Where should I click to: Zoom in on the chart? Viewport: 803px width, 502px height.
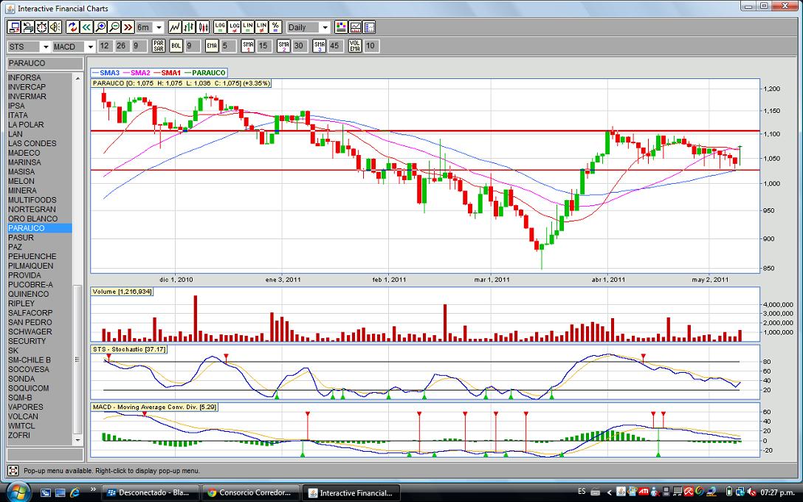point(100,27)
